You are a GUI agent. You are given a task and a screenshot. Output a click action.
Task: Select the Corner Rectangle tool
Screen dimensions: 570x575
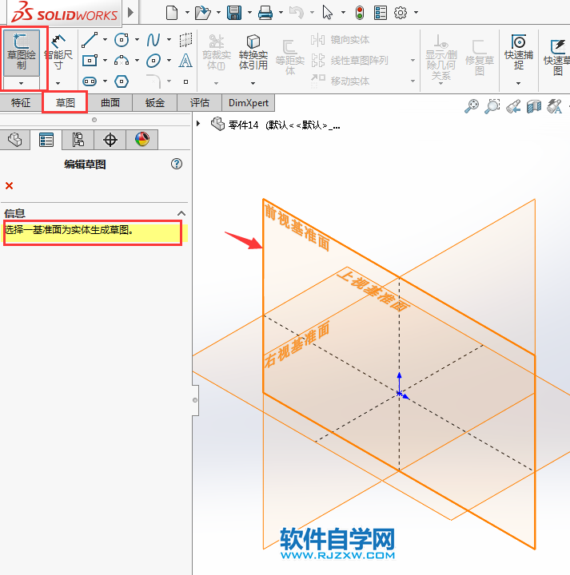[x=90, y=60]
